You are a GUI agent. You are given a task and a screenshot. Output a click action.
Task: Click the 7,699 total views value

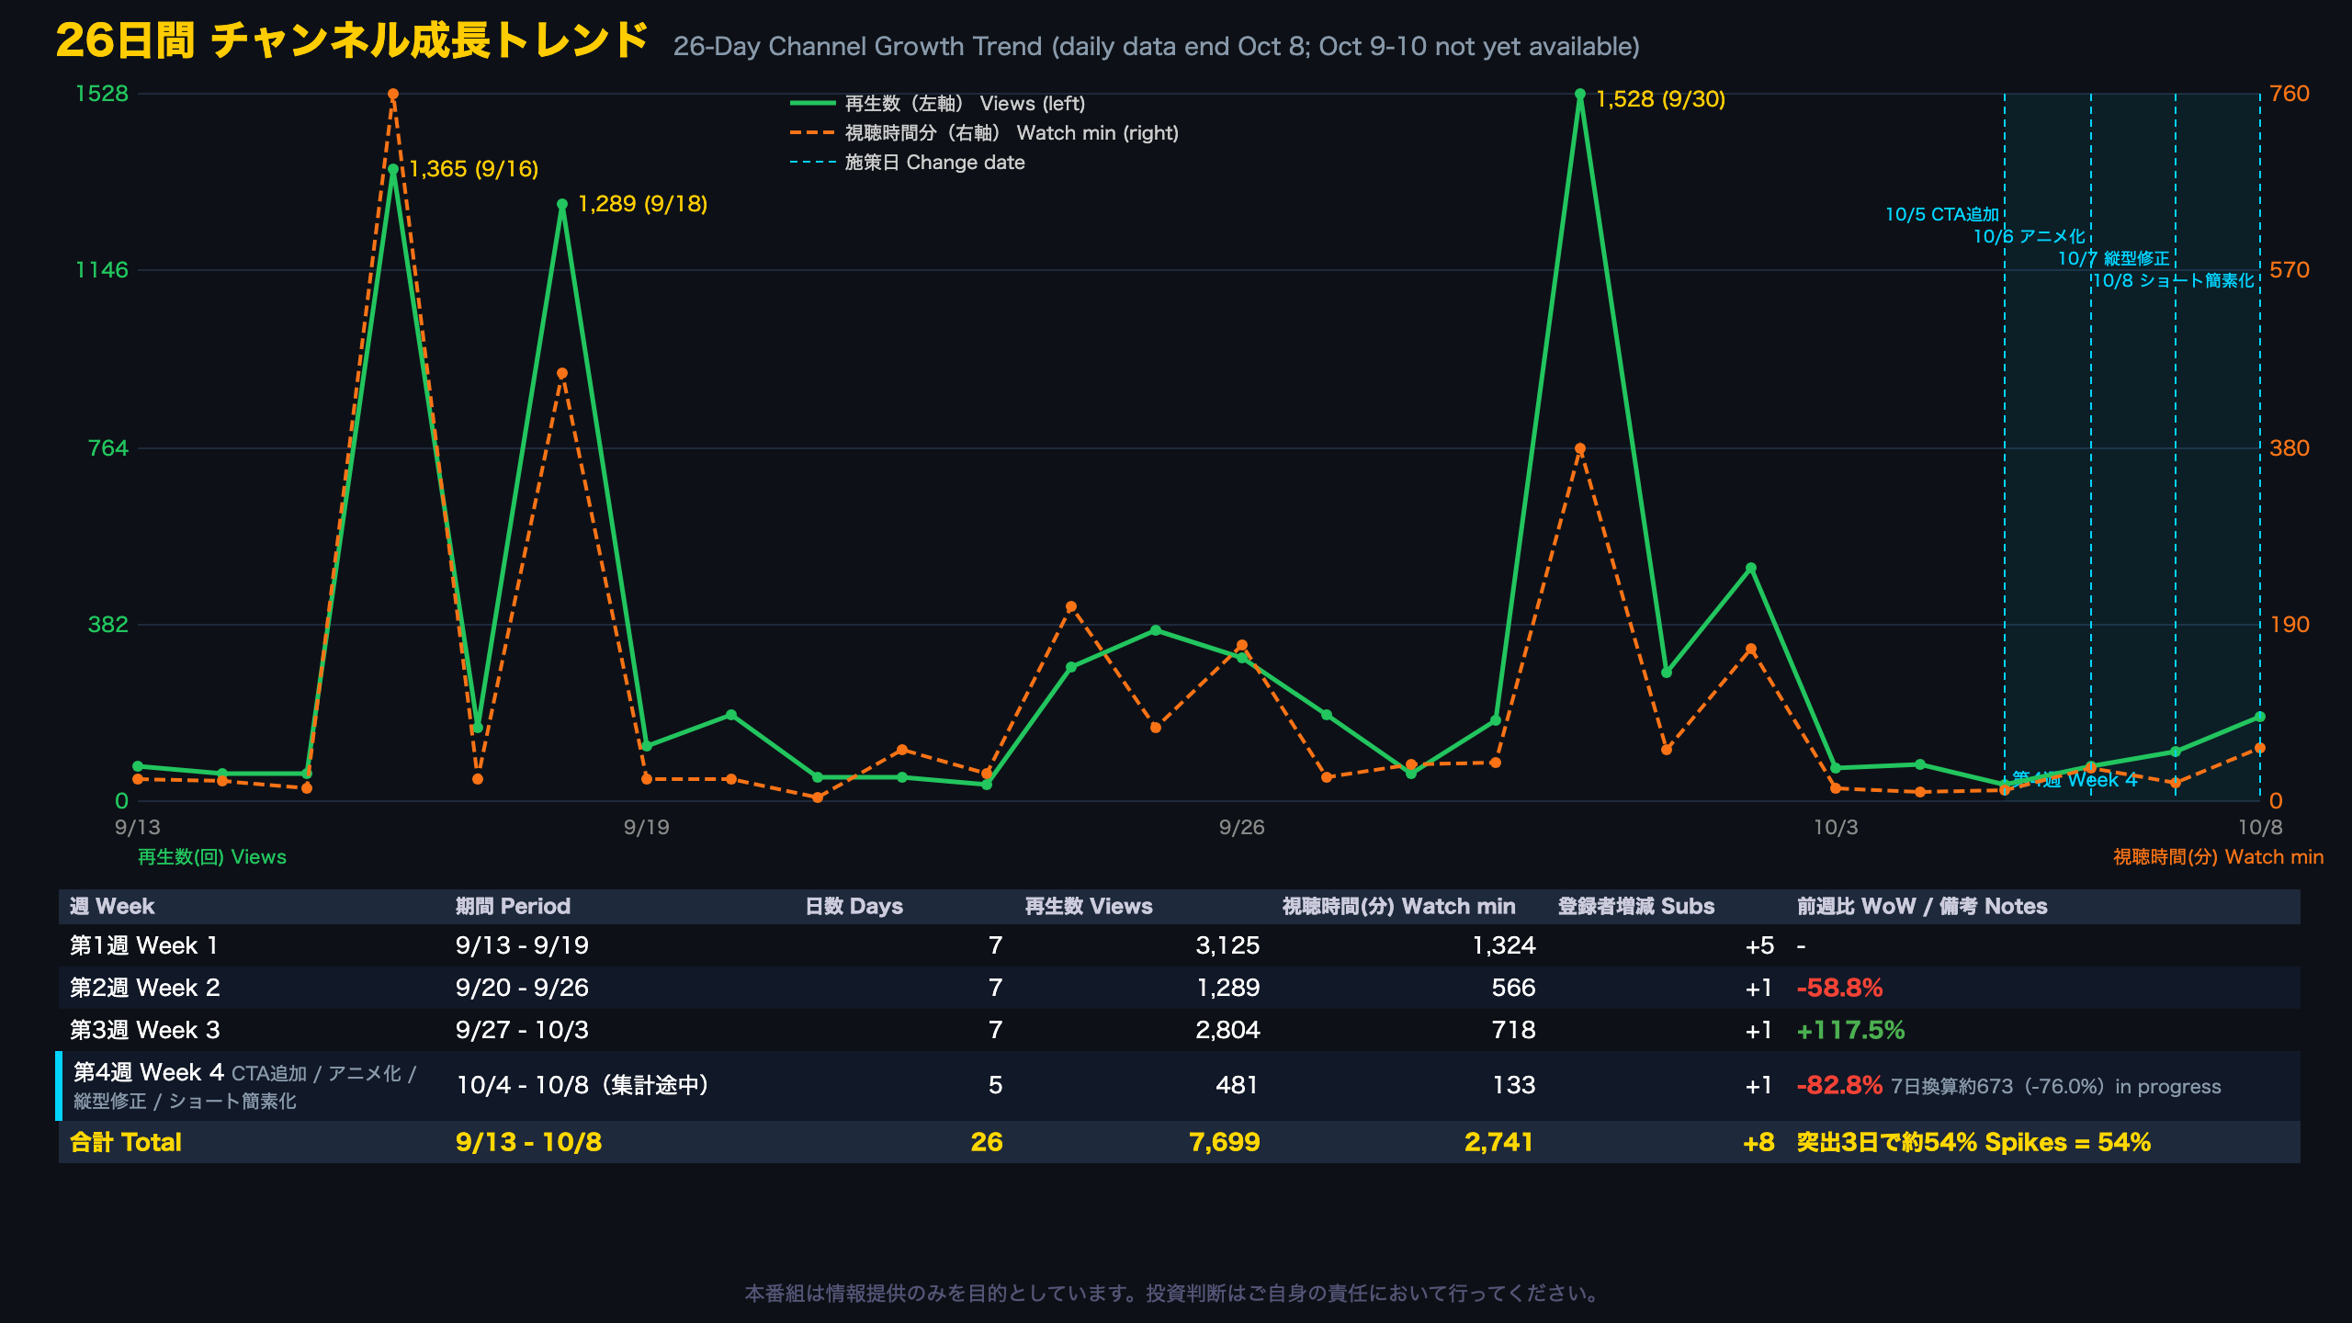pos(1224,1142)
